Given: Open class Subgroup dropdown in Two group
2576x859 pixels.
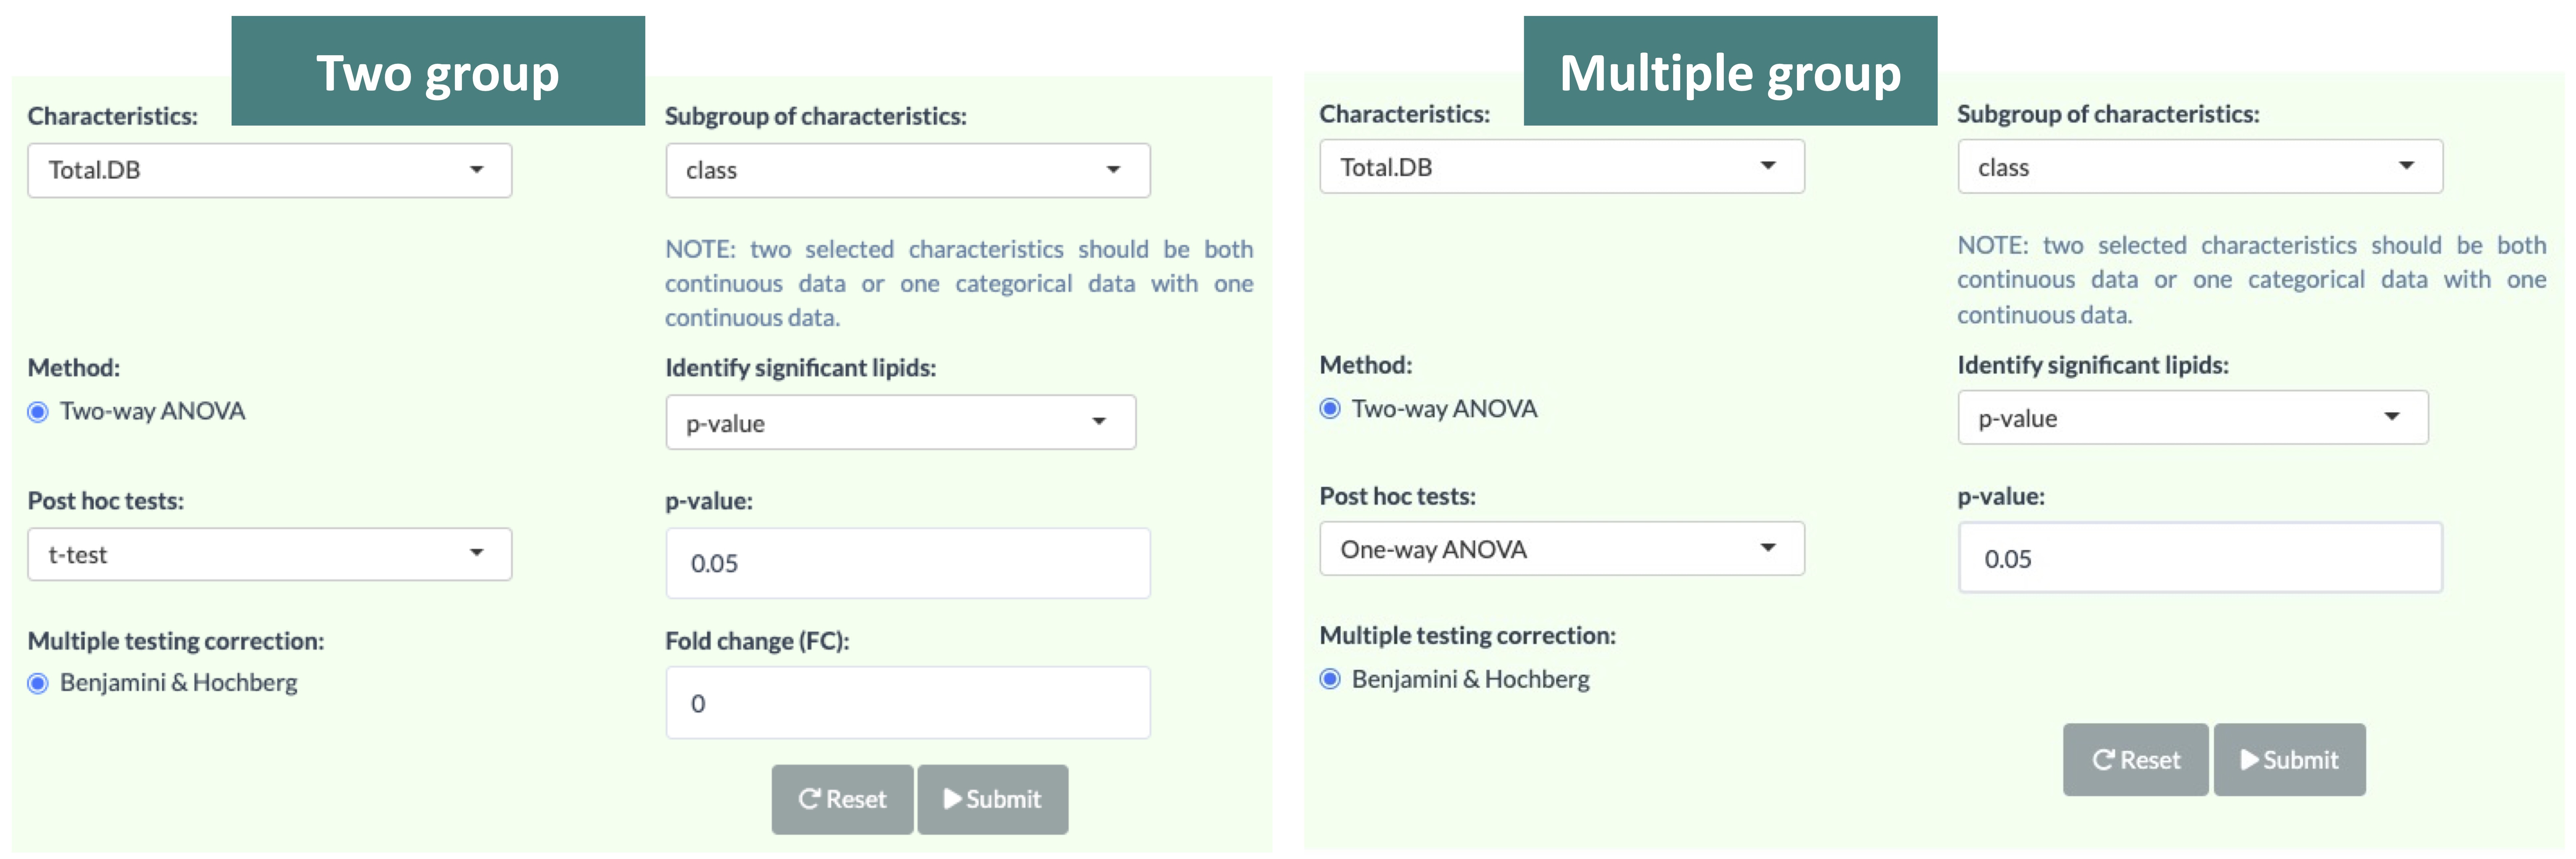Looking at the screenshot, I should (x=907, y=170).
